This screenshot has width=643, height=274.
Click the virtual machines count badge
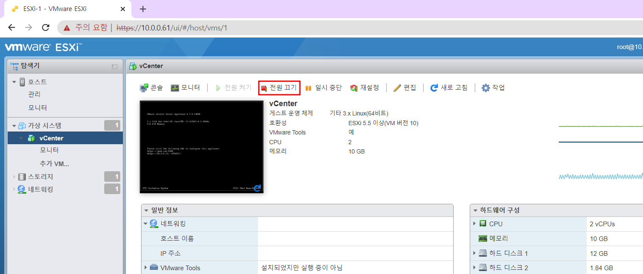(112, 125)
